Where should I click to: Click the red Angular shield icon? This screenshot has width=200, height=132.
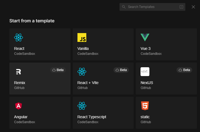tap(19, 106)
